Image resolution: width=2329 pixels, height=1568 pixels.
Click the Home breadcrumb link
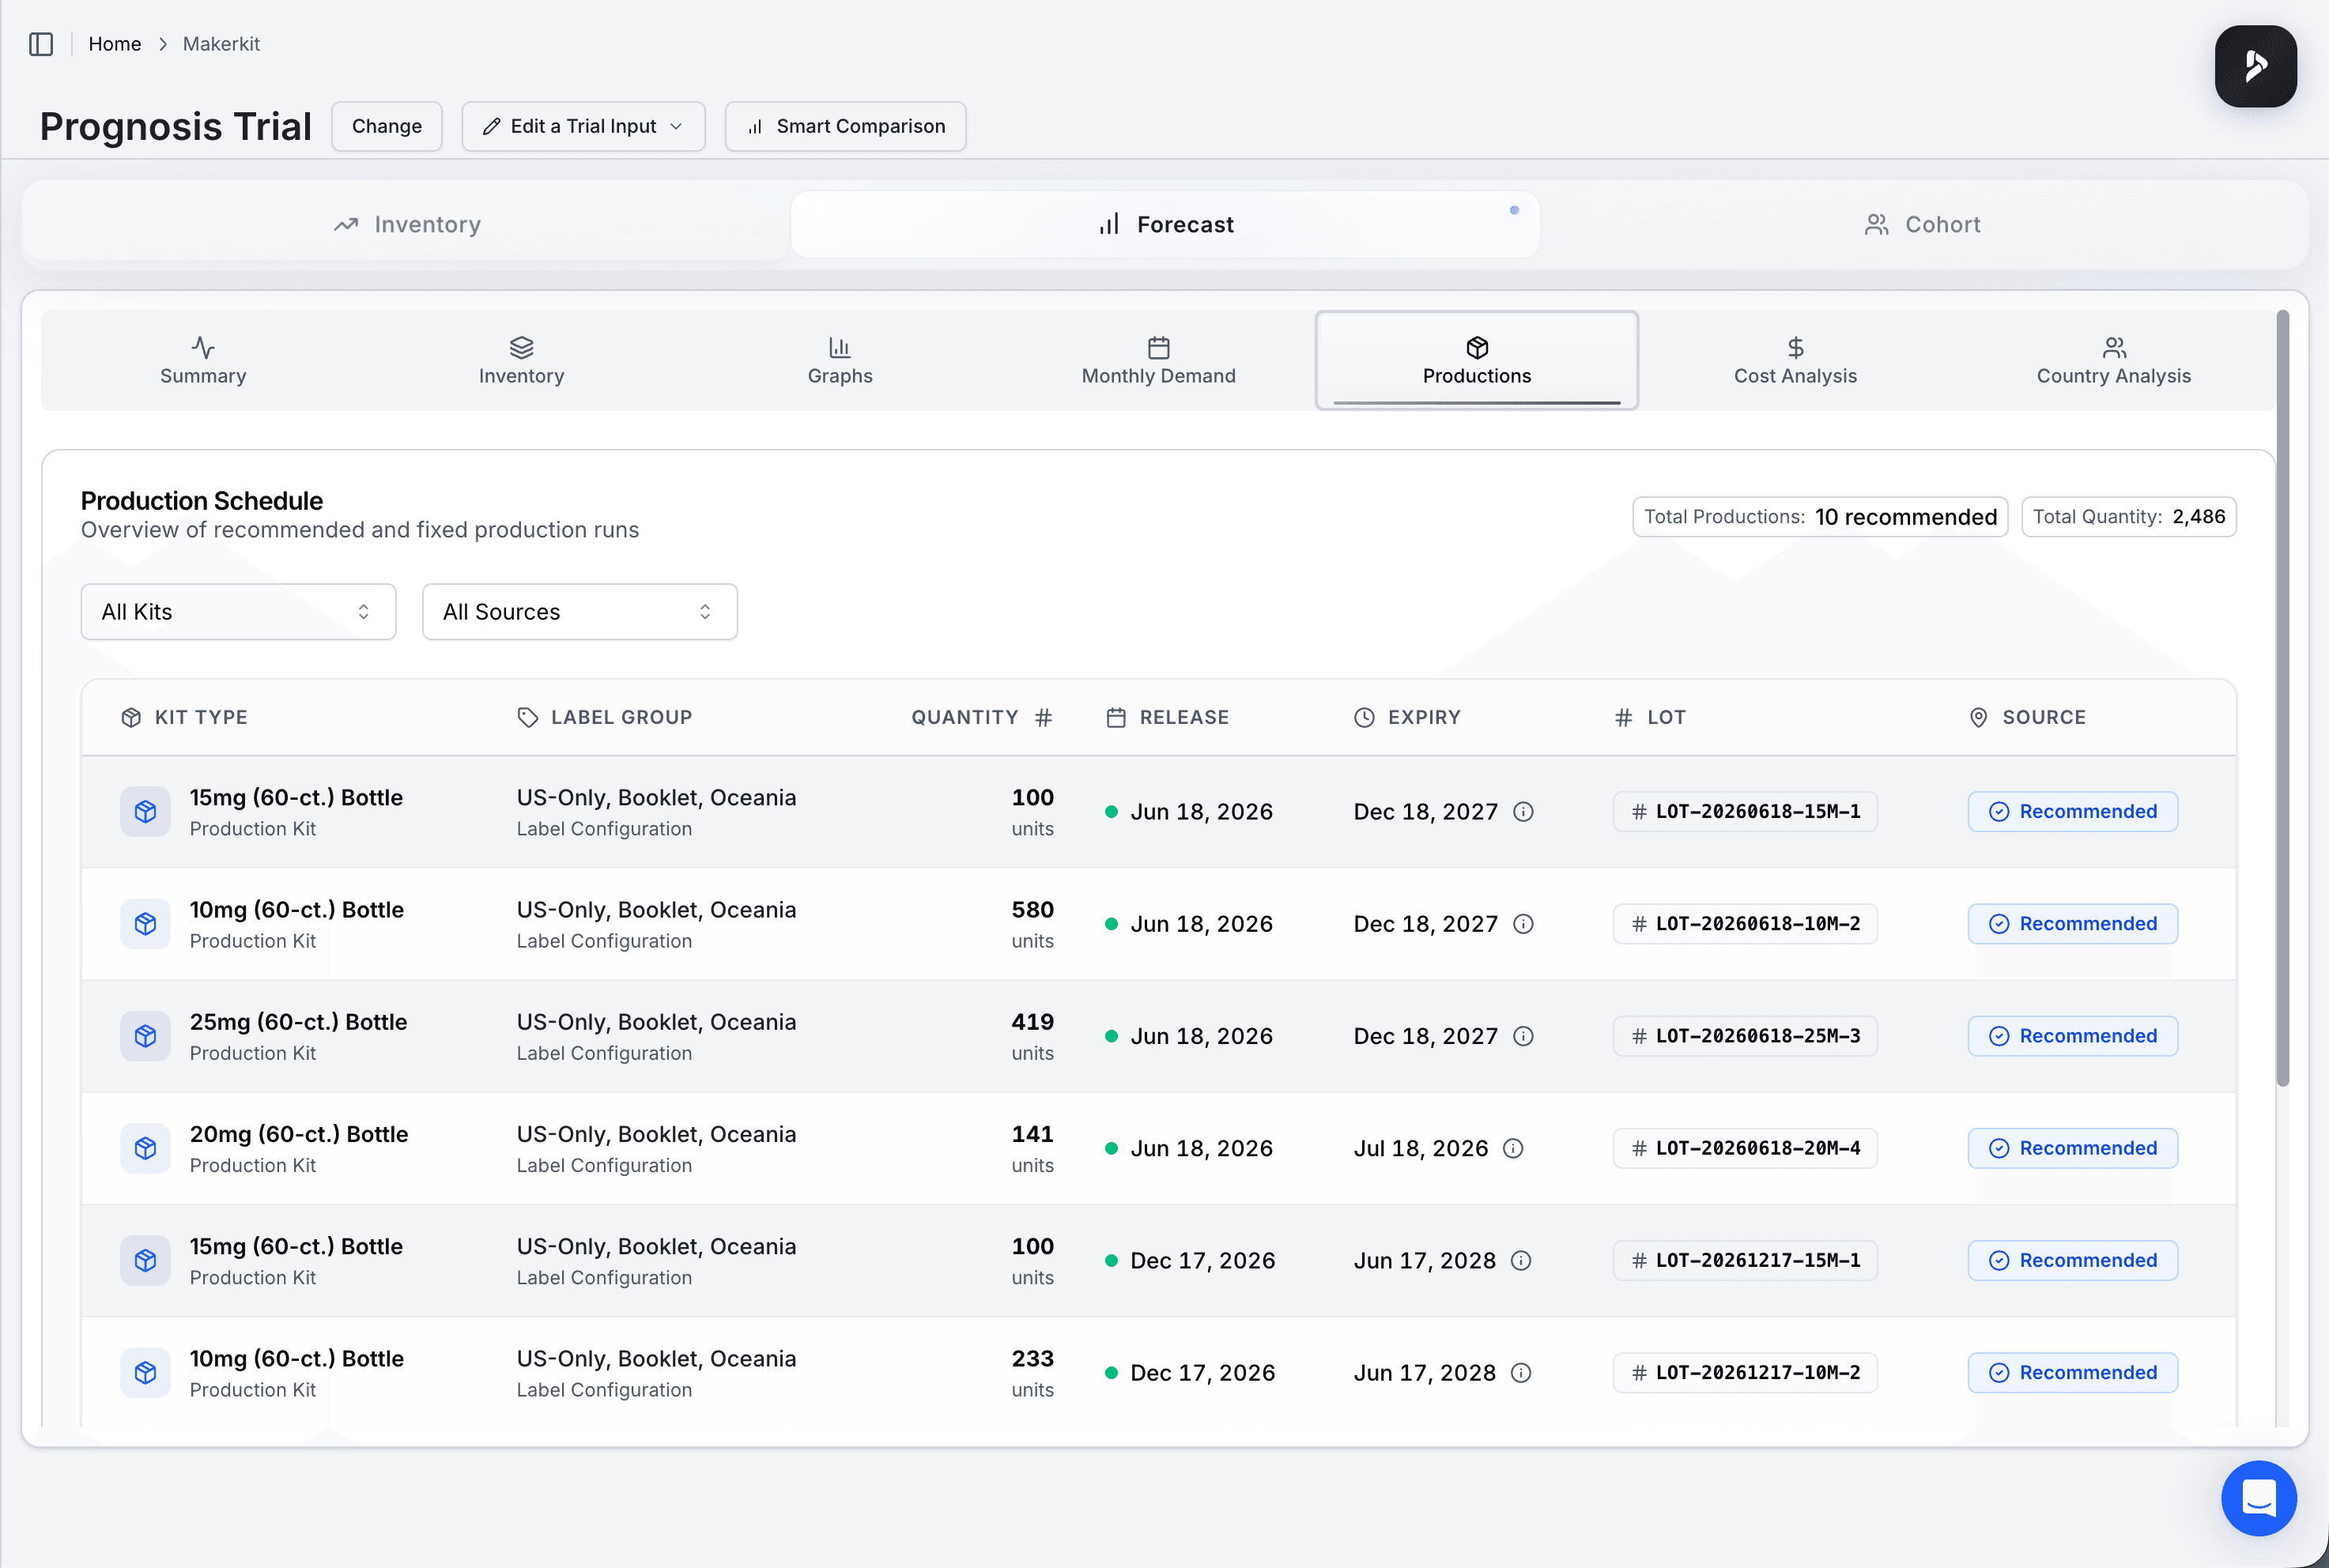[x=114, y=44]
